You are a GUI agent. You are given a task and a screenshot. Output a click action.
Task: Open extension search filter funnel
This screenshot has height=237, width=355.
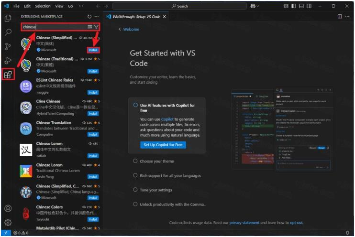click(96, 27)
